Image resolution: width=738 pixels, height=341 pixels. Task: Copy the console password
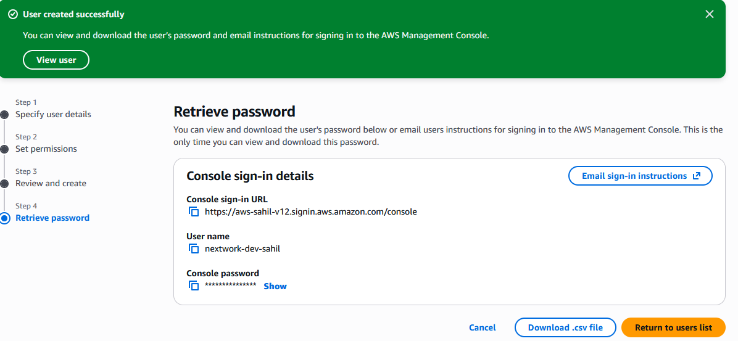[194, 286]
